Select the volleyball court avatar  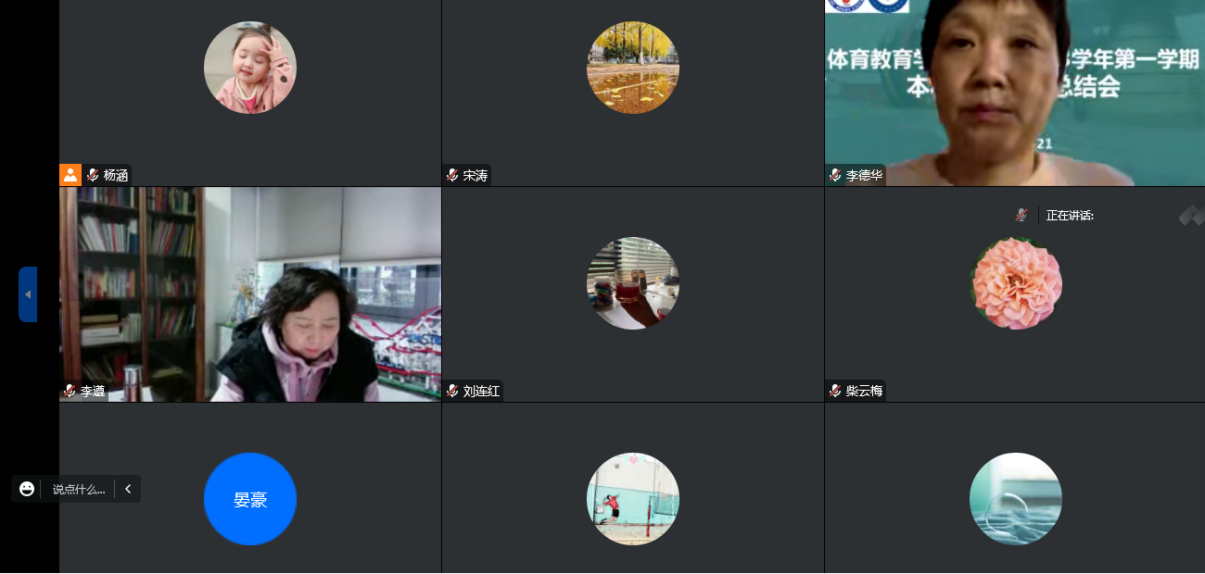click(x=633, y=499)
